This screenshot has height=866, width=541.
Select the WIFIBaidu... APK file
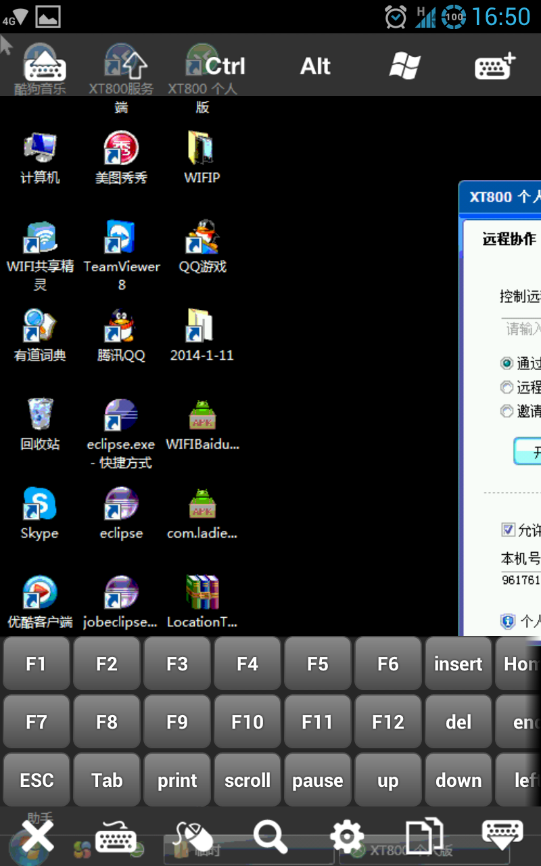202,425
